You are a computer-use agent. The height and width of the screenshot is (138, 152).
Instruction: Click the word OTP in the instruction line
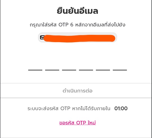tap(63, 25)
